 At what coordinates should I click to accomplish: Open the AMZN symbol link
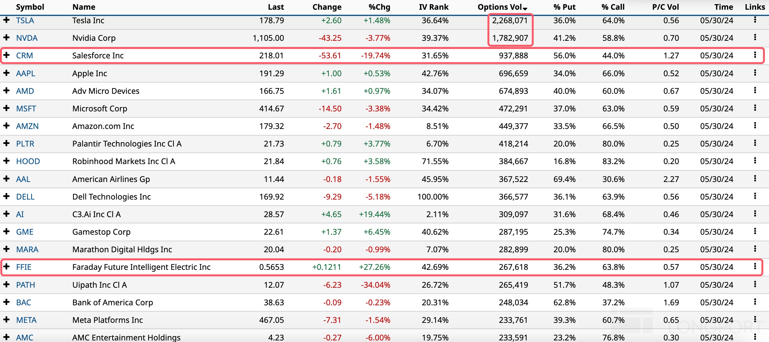27,126
